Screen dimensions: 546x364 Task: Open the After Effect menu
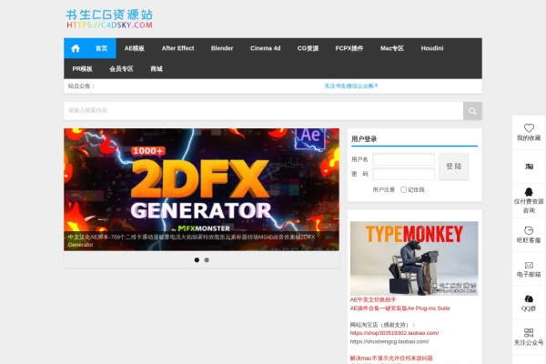coord(178,48)
